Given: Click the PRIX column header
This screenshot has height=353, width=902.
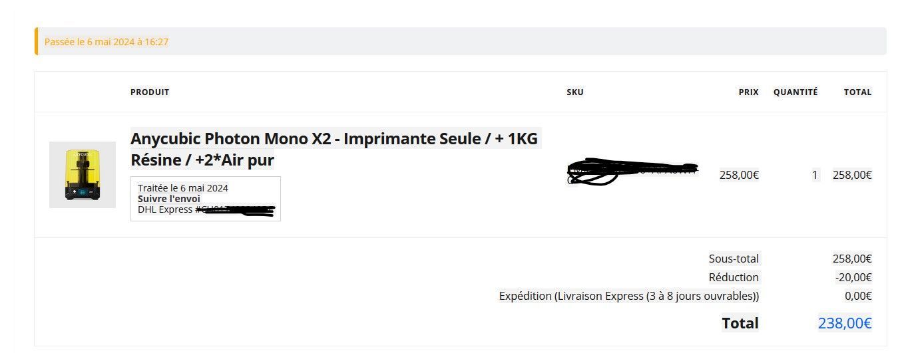Looking at the screenshot, I should click(748, 92).
